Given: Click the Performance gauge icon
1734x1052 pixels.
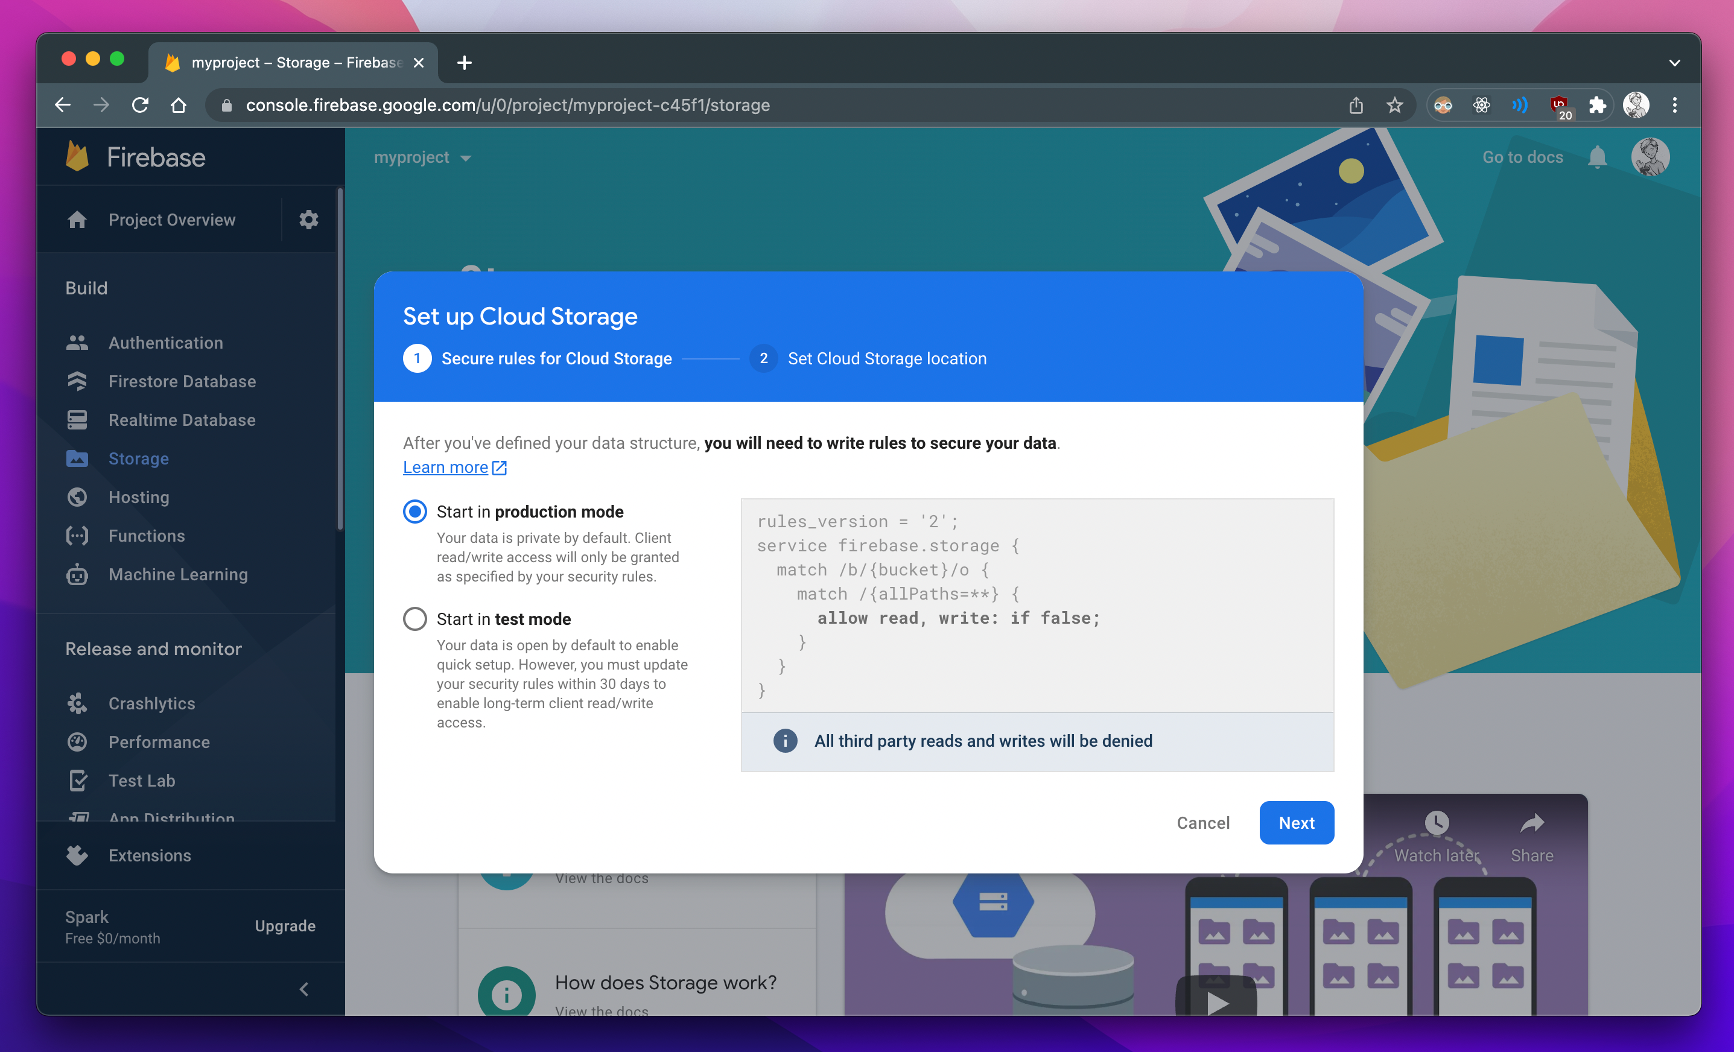Looking at the screenshot, I should click(x=77, y=743).
